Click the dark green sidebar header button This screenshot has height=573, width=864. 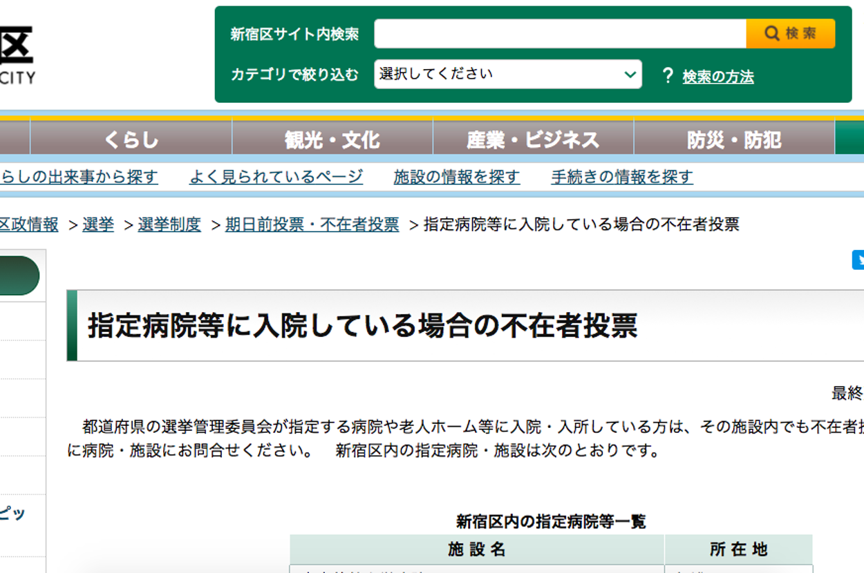click(19, 275)
